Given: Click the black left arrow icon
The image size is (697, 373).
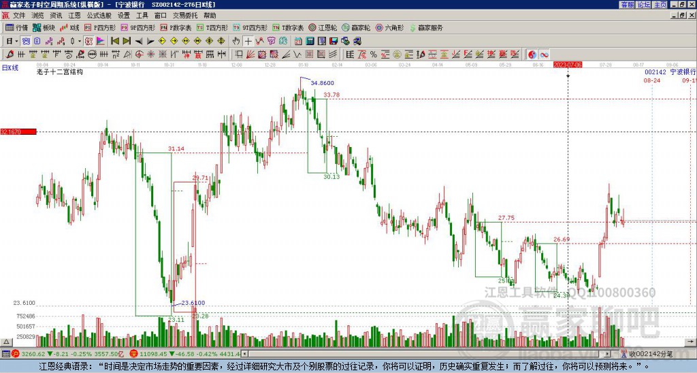Looking at the screenshot, I should (x=139, y=41).
